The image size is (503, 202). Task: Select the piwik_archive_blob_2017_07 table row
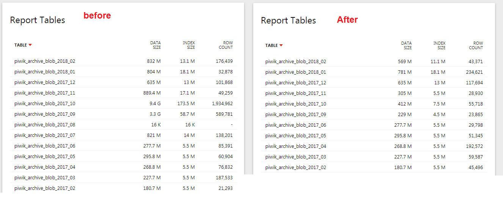click(x=124, y=135)
